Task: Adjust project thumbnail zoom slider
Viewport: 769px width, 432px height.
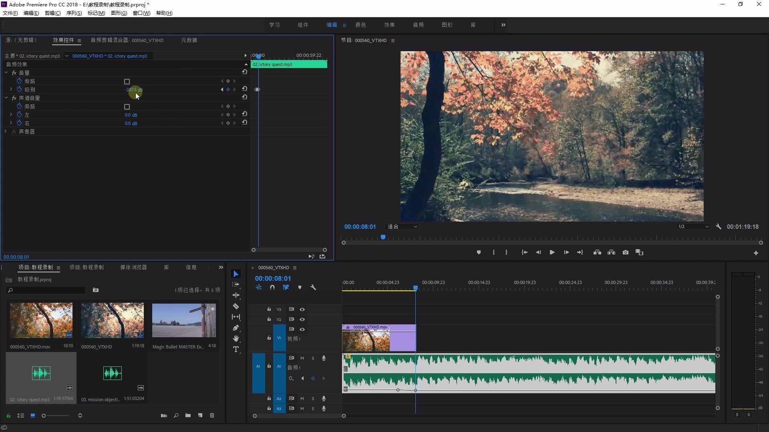Action: (44, 416)
